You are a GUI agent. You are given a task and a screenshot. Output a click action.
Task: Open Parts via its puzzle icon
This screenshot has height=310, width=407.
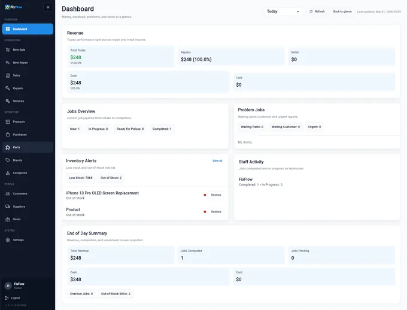coord(8,147)
